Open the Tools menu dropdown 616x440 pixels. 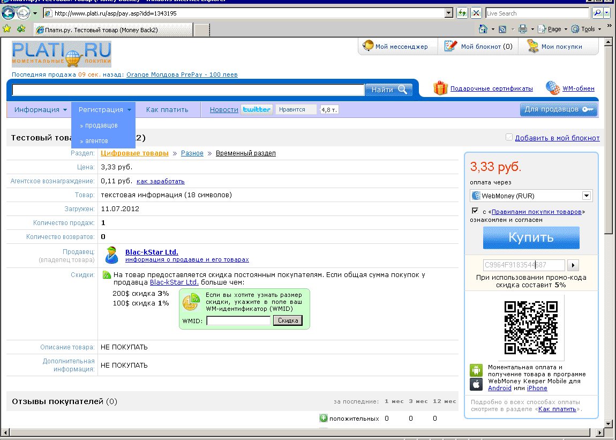coord(586,29)
